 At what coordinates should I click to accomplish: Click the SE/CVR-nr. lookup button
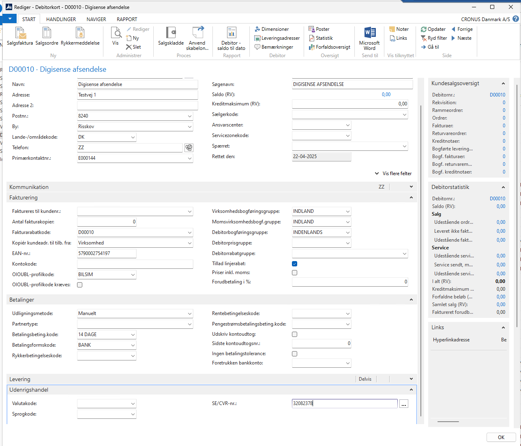pos(403,403)
